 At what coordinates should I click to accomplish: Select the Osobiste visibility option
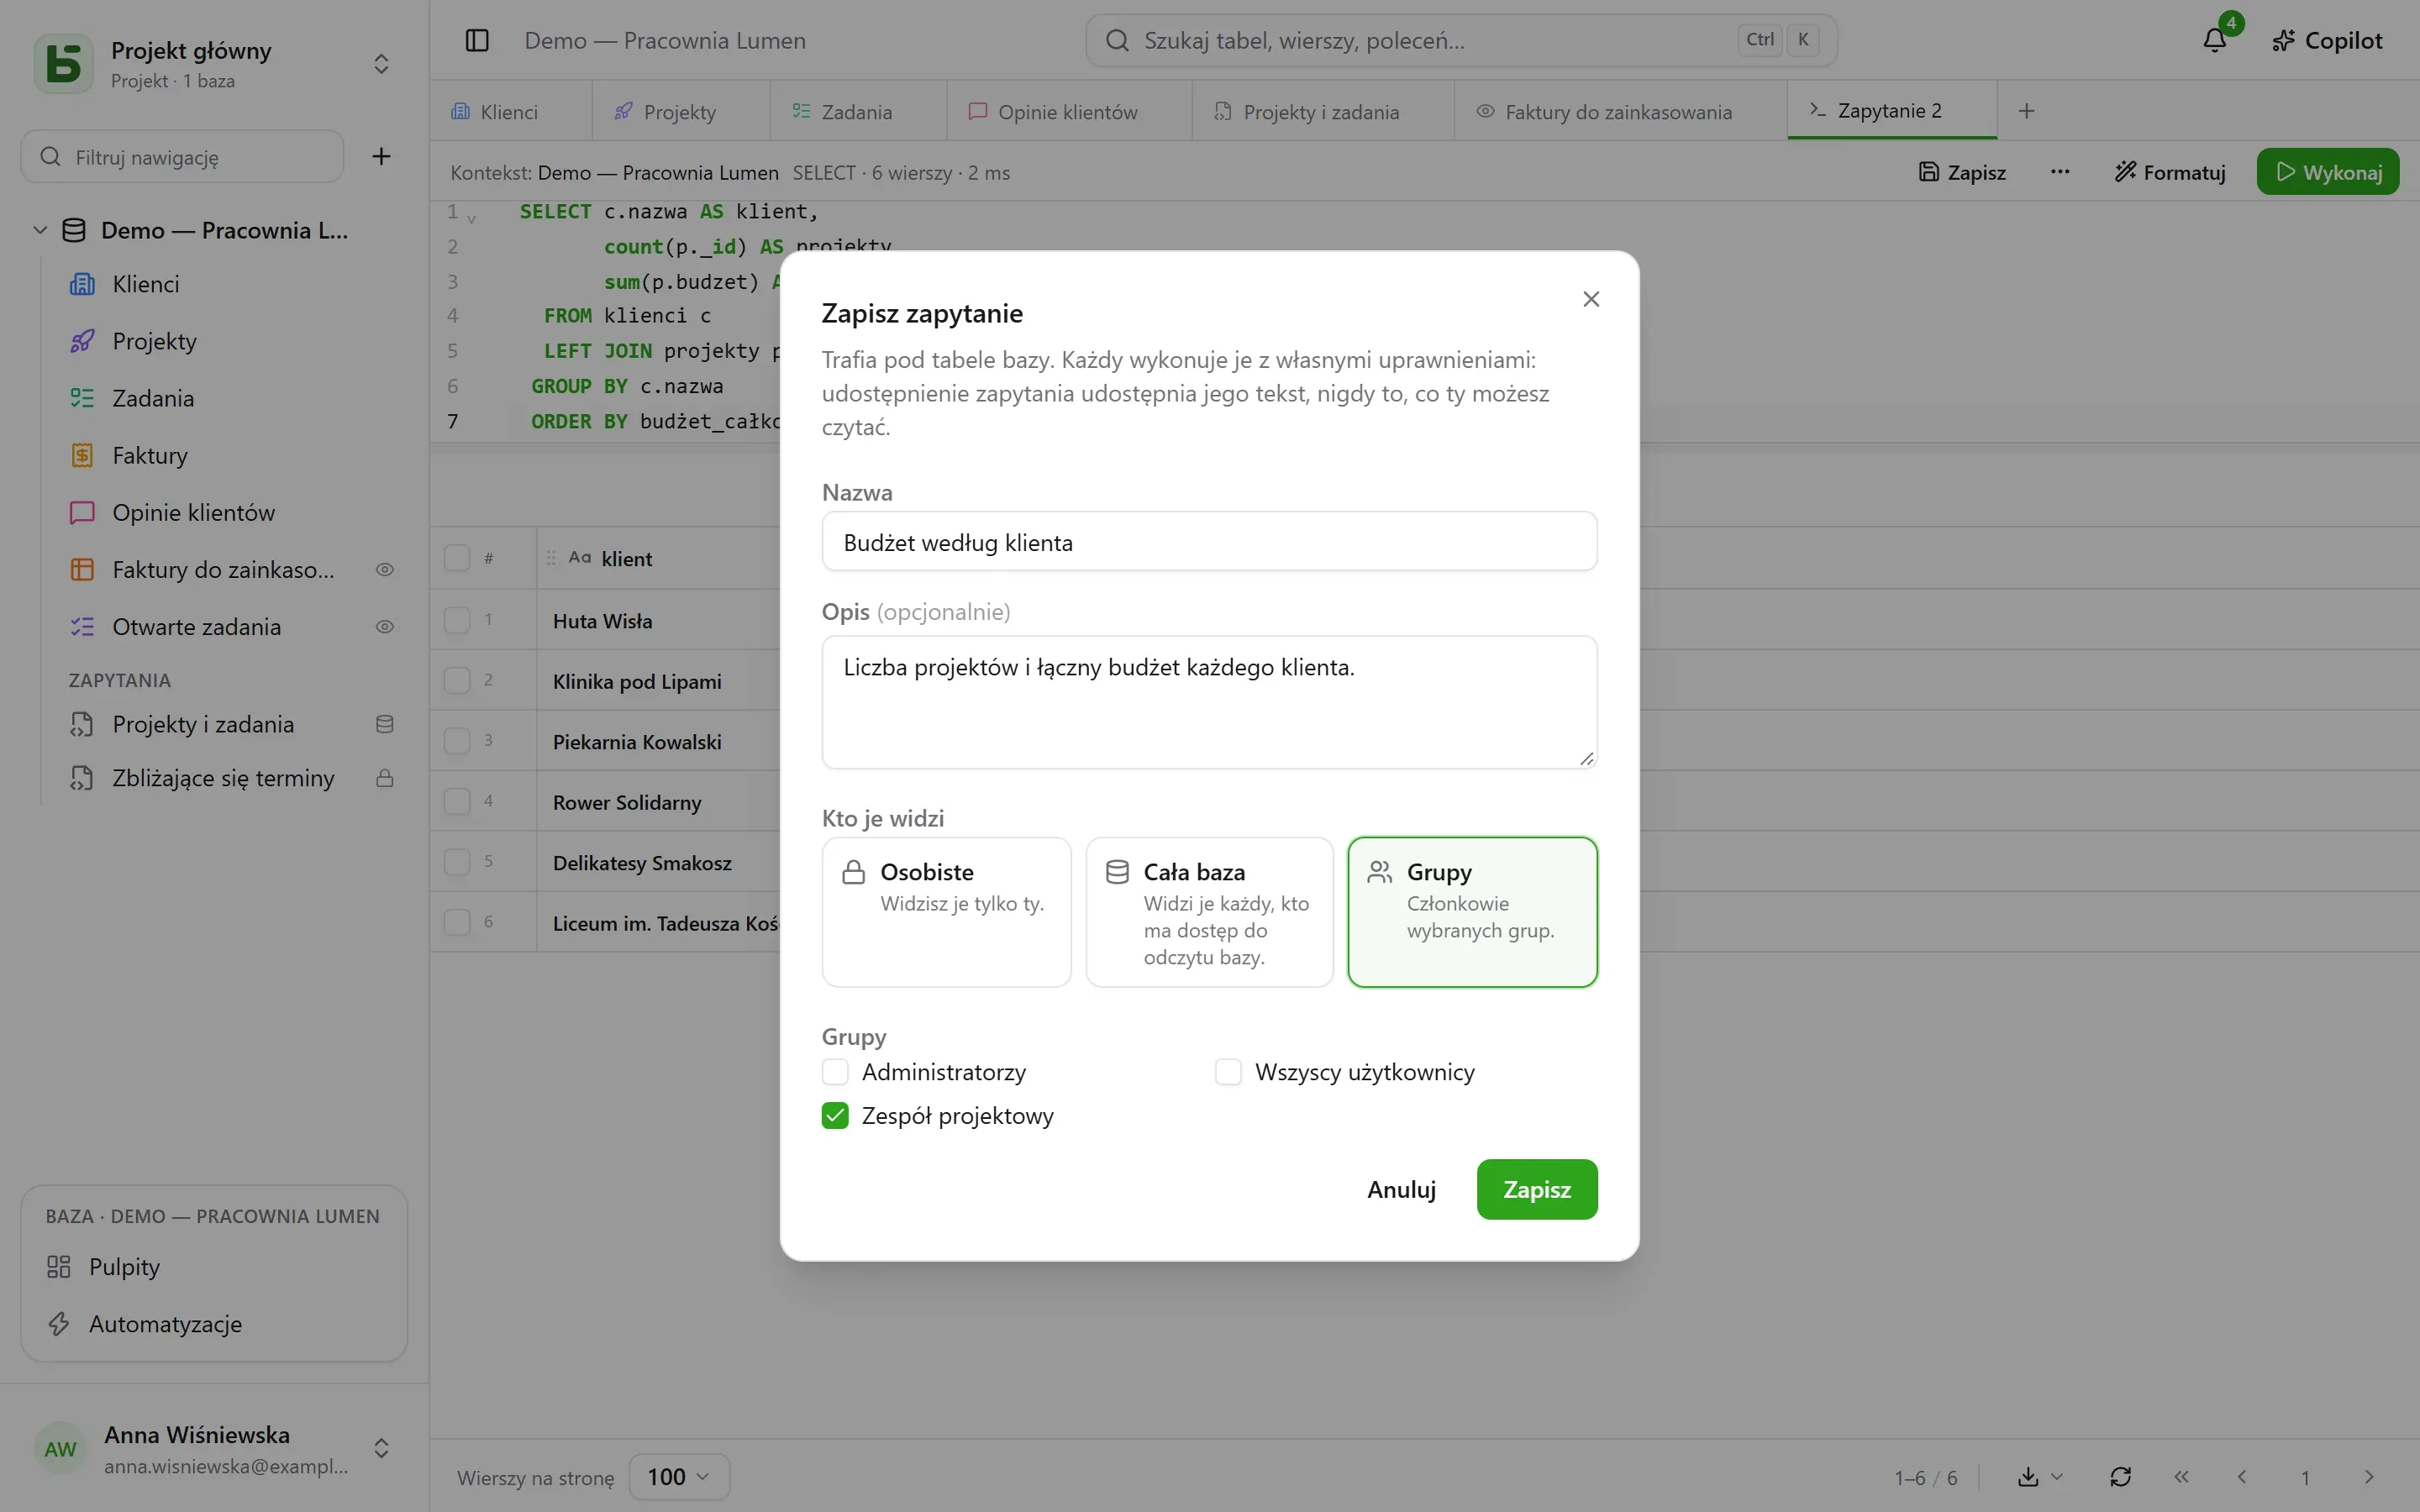pos(946,912)
